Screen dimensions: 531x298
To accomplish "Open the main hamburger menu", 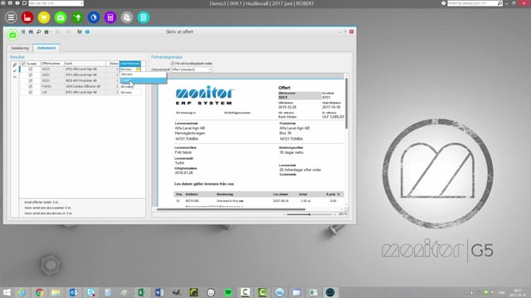I will pyautogui.click(x=11, y=17).
